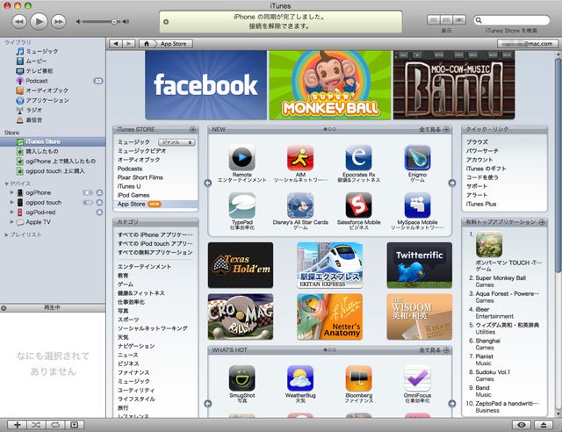This screenshot has width=562, height=432.
Task: Toggle repeat playback button
Action: [x=55, y=425]
